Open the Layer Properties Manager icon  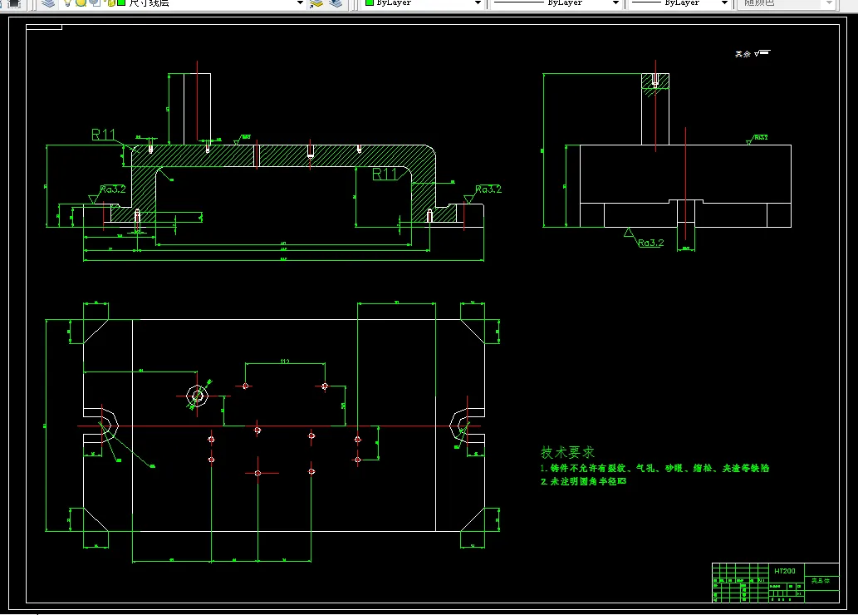[48, 3]
